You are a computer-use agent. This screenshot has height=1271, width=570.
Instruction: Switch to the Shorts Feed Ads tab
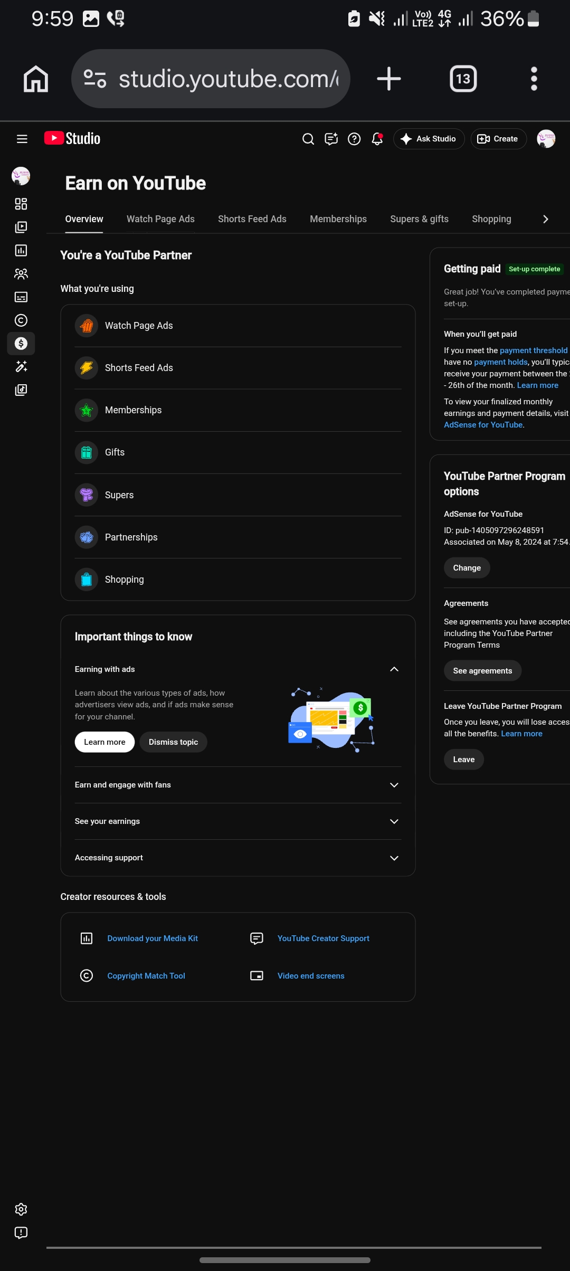tap(252, 219)
